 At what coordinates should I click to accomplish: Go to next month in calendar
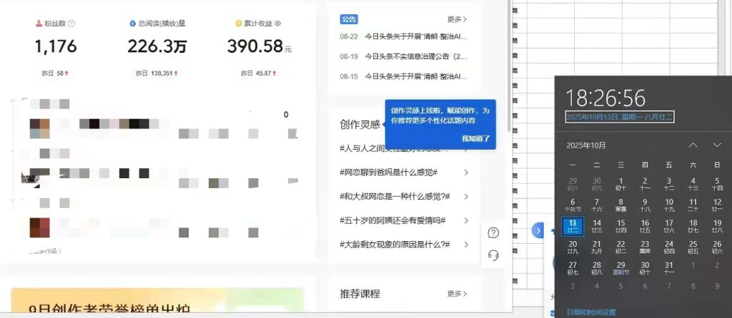tap(717, 145)
